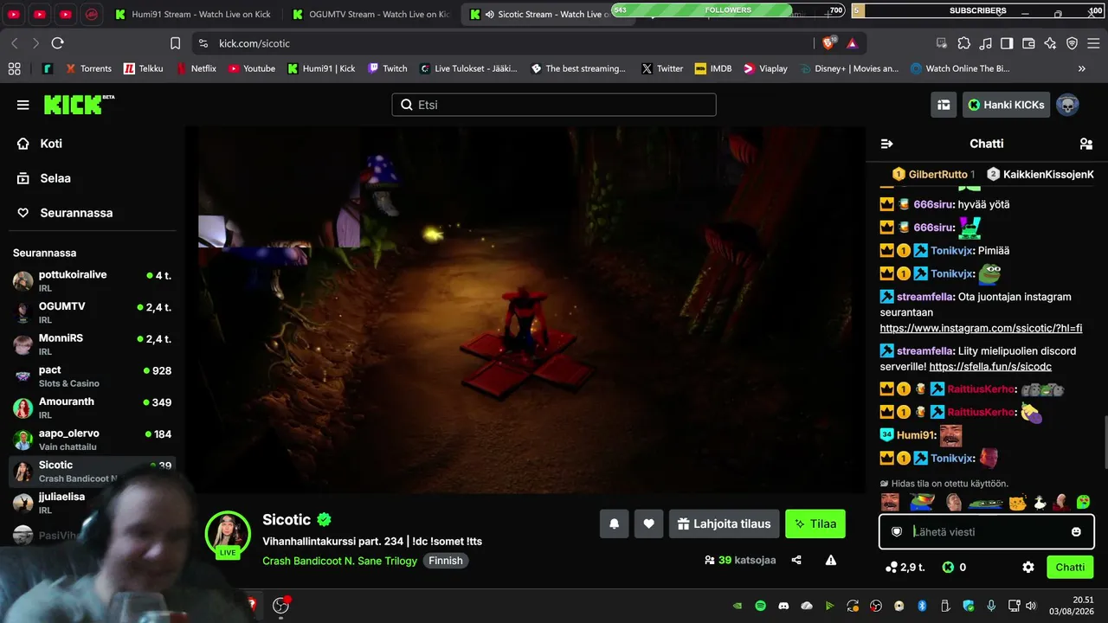This screenshot has width=1108, height=623.
Task: Open the chat user list icon
Action: point(1086,144)
